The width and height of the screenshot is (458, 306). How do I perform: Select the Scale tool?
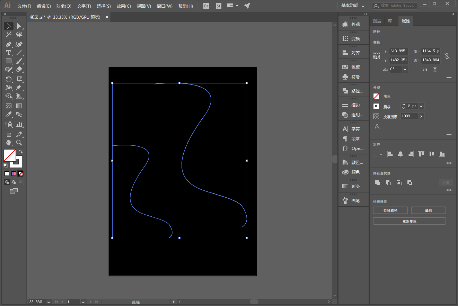19,79
